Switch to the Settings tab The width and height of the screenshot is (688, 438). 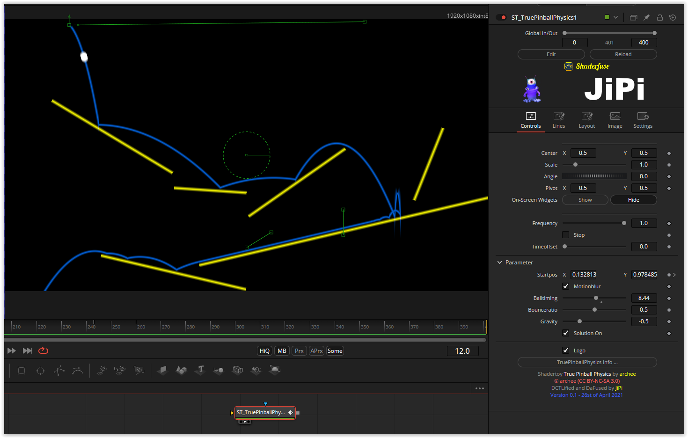(x=643, y=120)
